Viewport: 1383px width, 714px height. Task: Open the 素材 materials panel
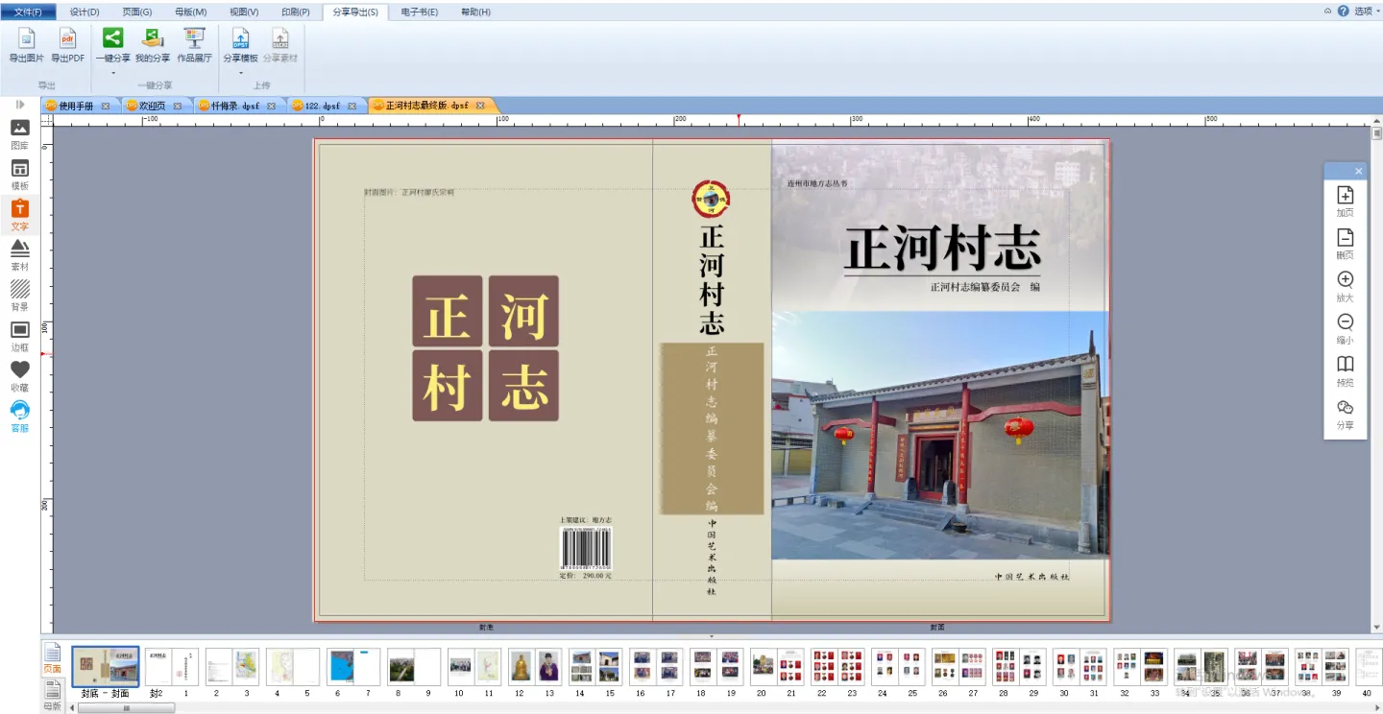[19, 255]
